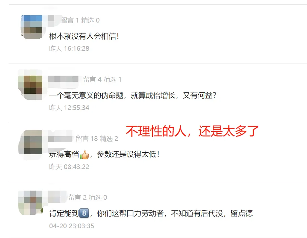The height and width of the screenshot is (238, 307).
Task: Open the fourth commenter's blurred avatar
Action: pos(30,203)
